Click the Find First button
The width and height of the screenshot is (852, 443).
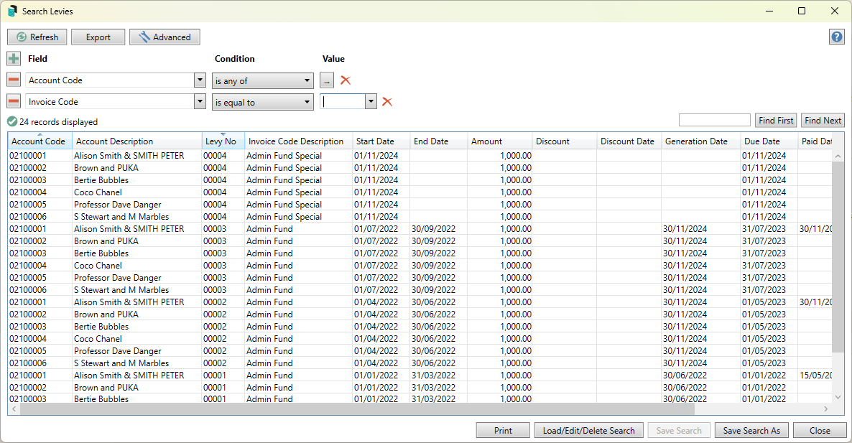pyautogui.click(x=776, y=121)
